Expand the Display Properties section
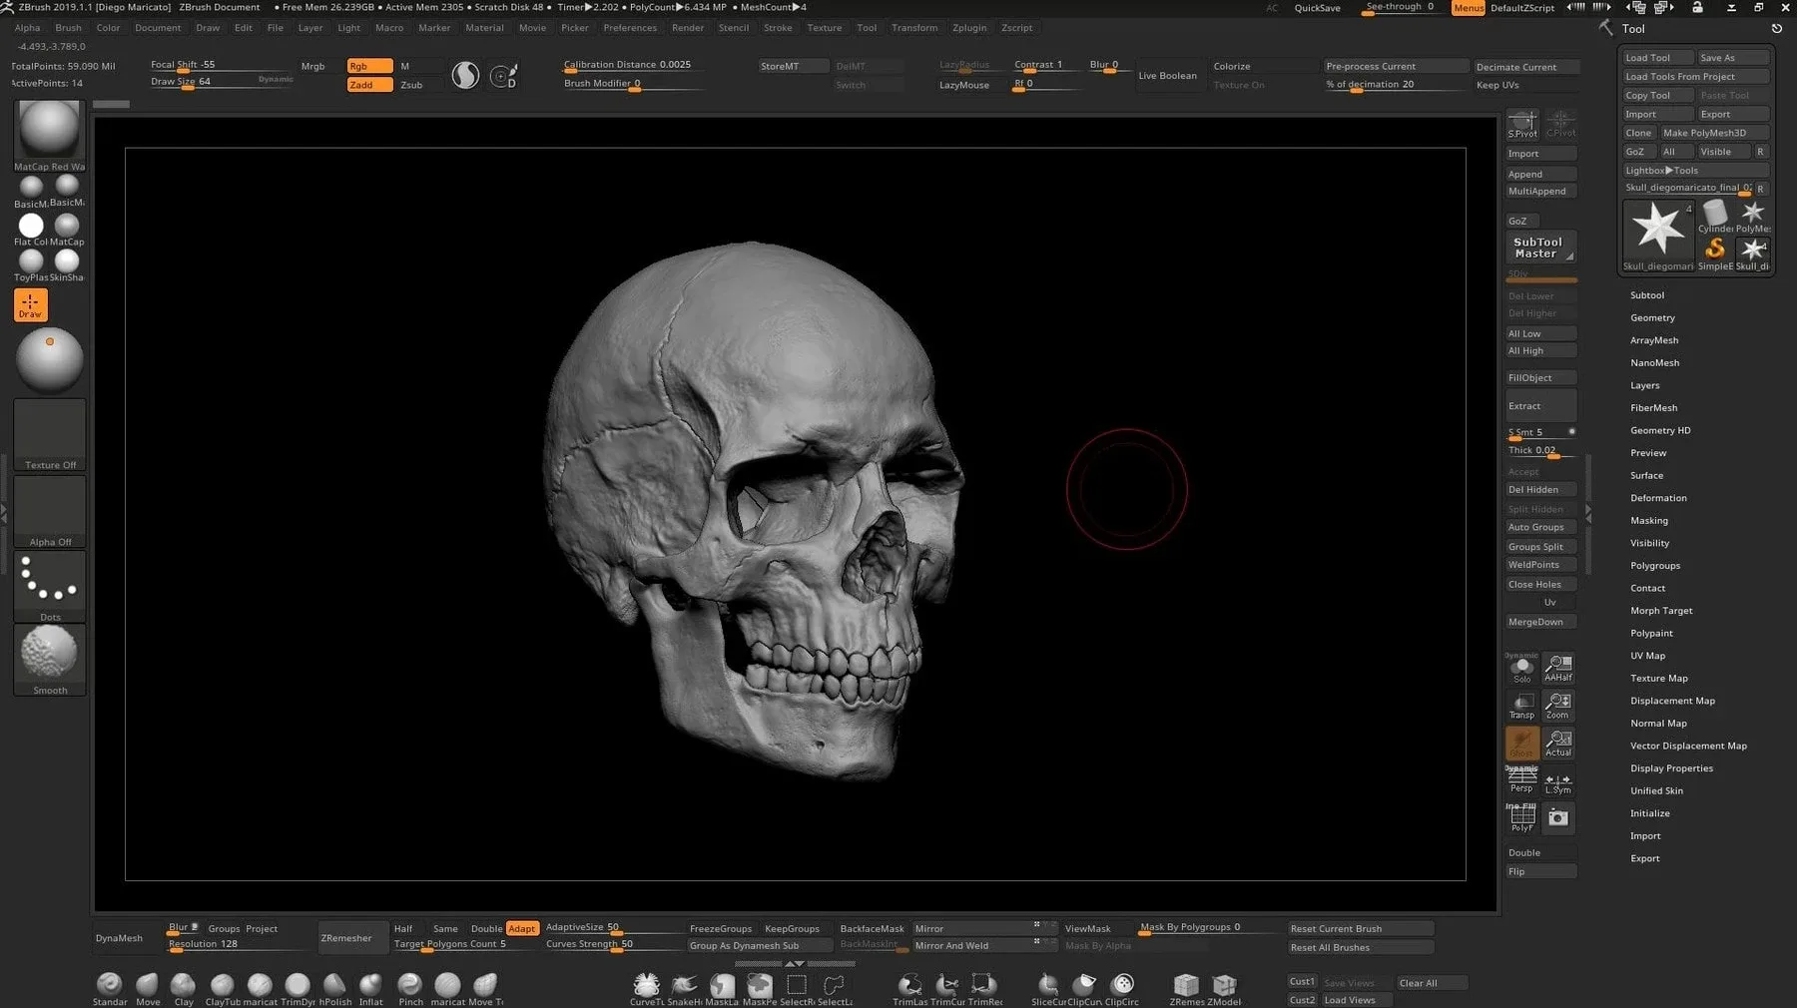The width and height of the screenshot is (1797, 1008). (x=1671, y=768)
